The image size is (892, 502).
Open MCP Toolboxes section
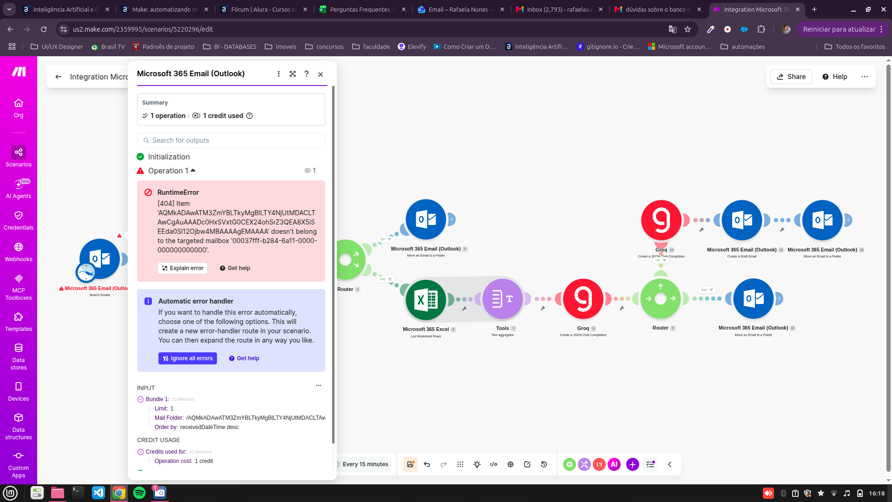pos(19,287)
